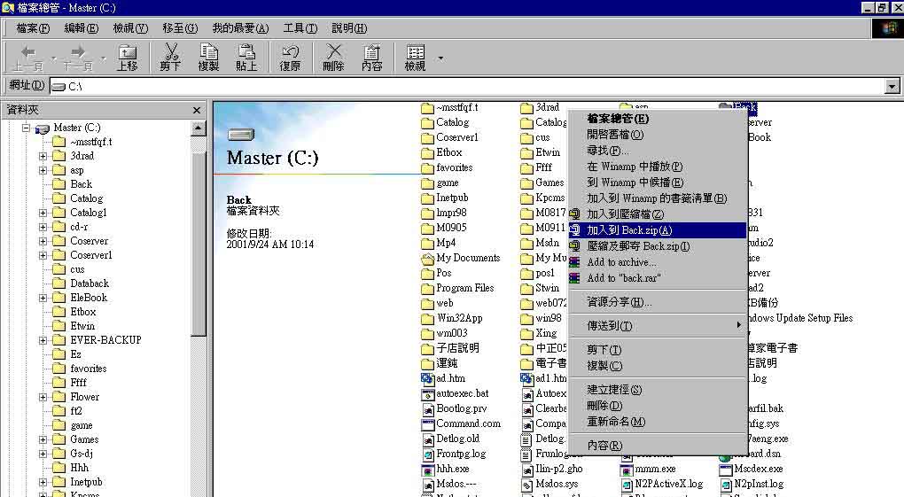Click the 剪下 (Cut) toolbar icon

pos(170,58)
